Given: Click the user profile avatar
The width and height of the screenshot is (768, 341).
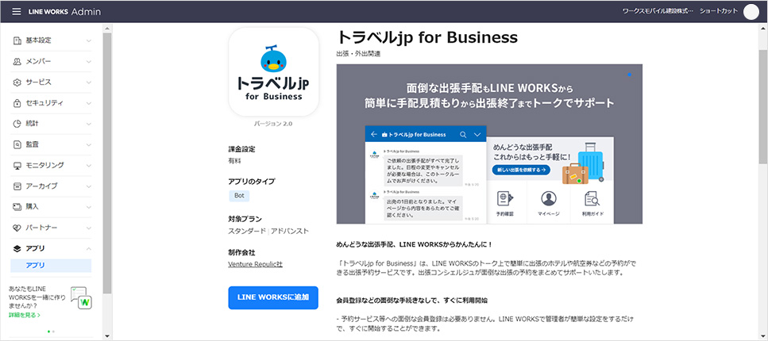Looking at the screenshot, I should point(751,11).
